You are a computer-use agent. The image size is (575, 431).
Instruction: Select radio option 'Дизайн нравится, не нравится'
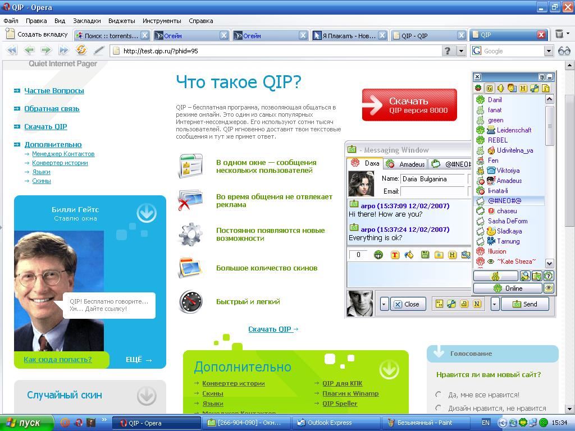click(x=438, y=407)
